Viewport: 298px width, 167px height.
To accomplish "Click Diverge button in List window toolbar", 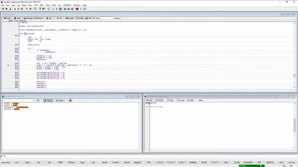I will (28, 18).
